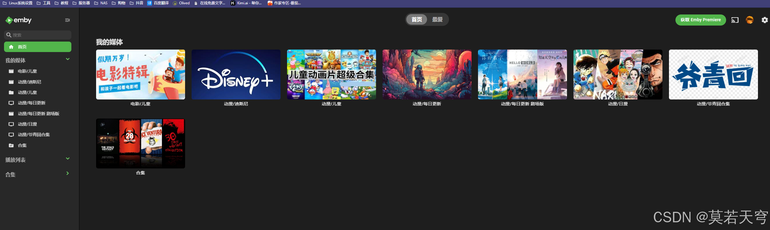The image size is (770, 230).
Task: Switch to the 最爱 tab
Action: (437, 19)
